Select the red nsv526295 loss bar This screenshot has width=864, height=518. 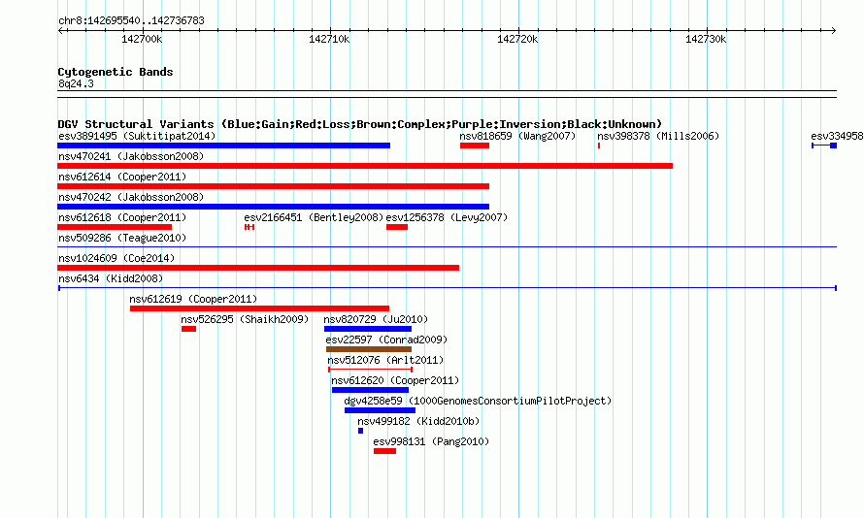pos(189,329)
